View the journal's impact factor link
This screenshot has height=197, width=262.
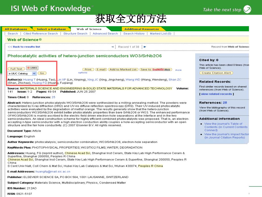point(226,136)
